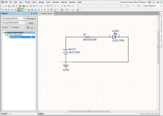Select the Place Bus Entry tool

click(x=12, y=10)
